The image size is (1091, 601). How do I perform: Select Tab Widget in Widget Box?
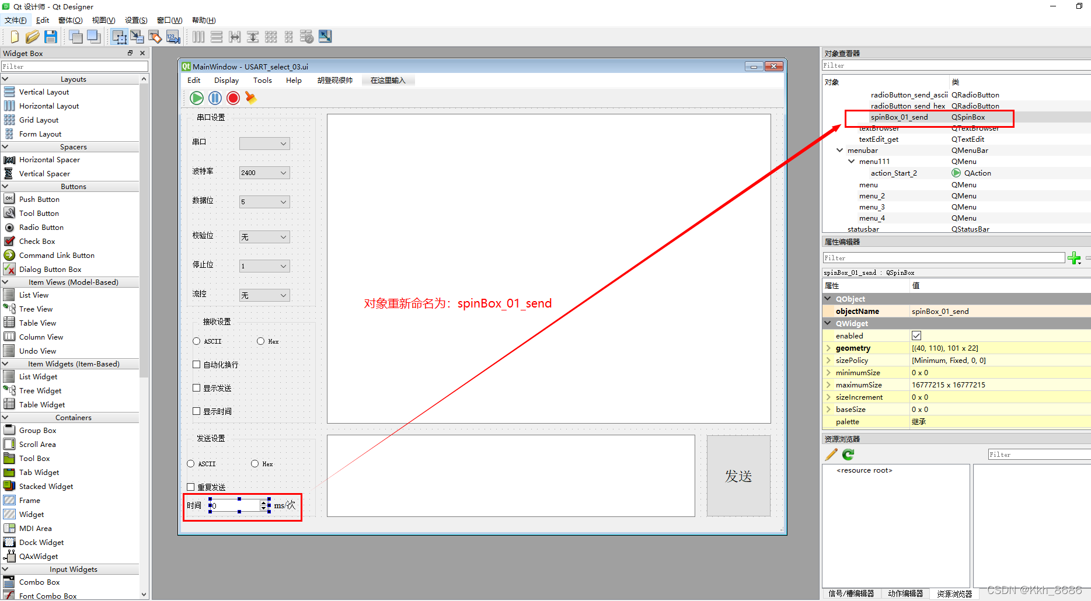click(x=39, y=473)
